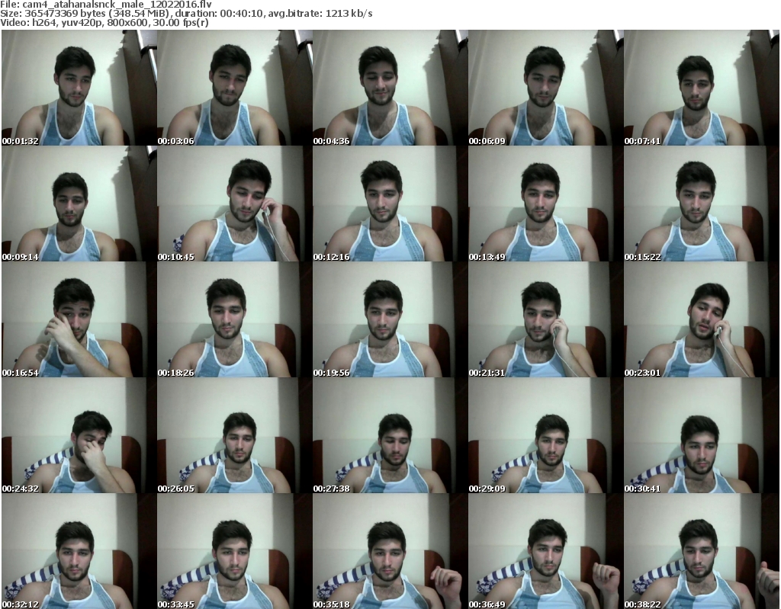Click the frame stamped 00:33:45
The width and height of the screenshot is (781, 609).
(235, 551)
